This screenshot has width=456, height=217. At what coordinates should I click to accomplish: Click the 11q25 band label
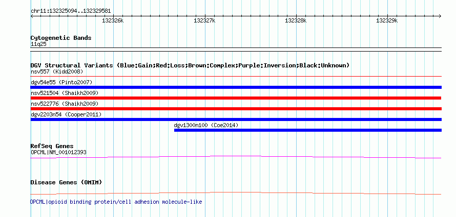(x=38, y=44)
